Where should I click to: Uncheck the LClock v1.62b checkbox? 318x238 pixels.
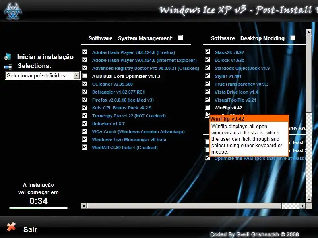(x=207, y=60)
